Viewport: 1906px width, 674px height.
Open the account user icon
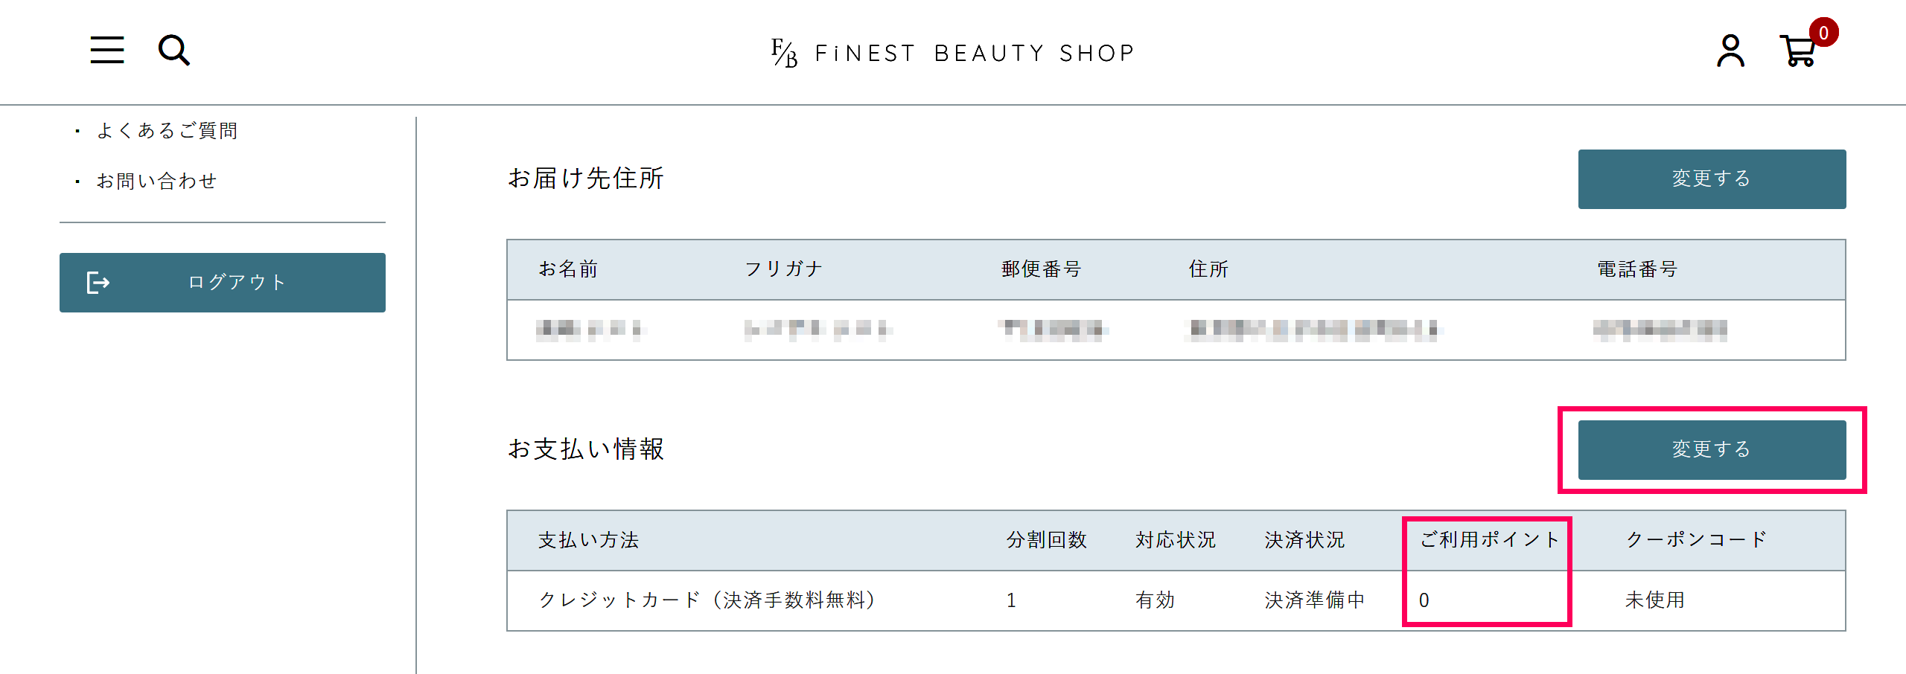1730,51
